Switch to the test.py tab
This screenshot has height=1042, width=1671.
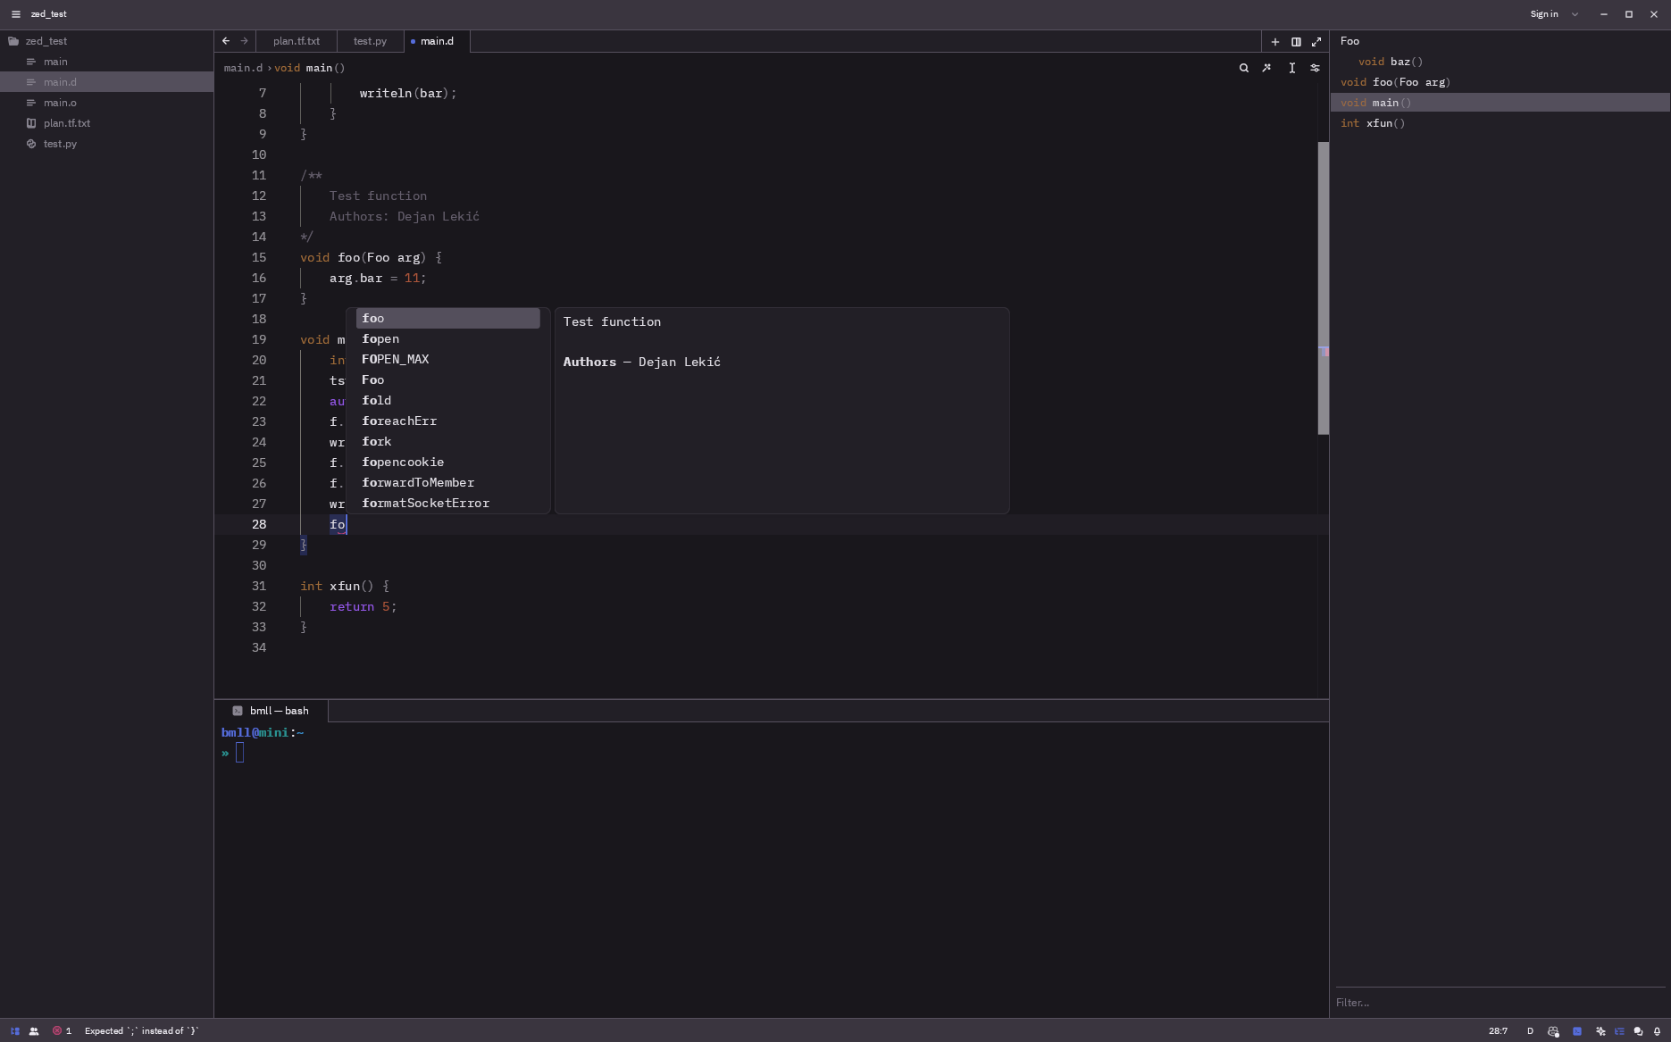370,41
